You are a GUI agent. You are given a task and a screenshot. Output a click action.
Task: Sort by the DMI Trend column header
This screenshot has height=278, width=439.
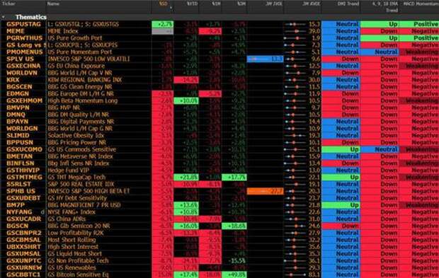[x=348, y=4]
